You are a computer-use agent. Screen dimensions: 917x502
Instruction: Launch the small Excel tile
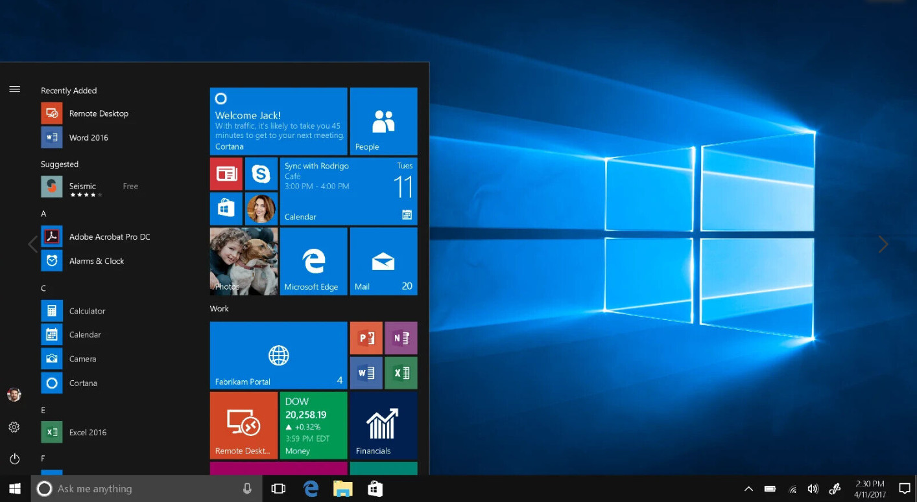point(401,372)
